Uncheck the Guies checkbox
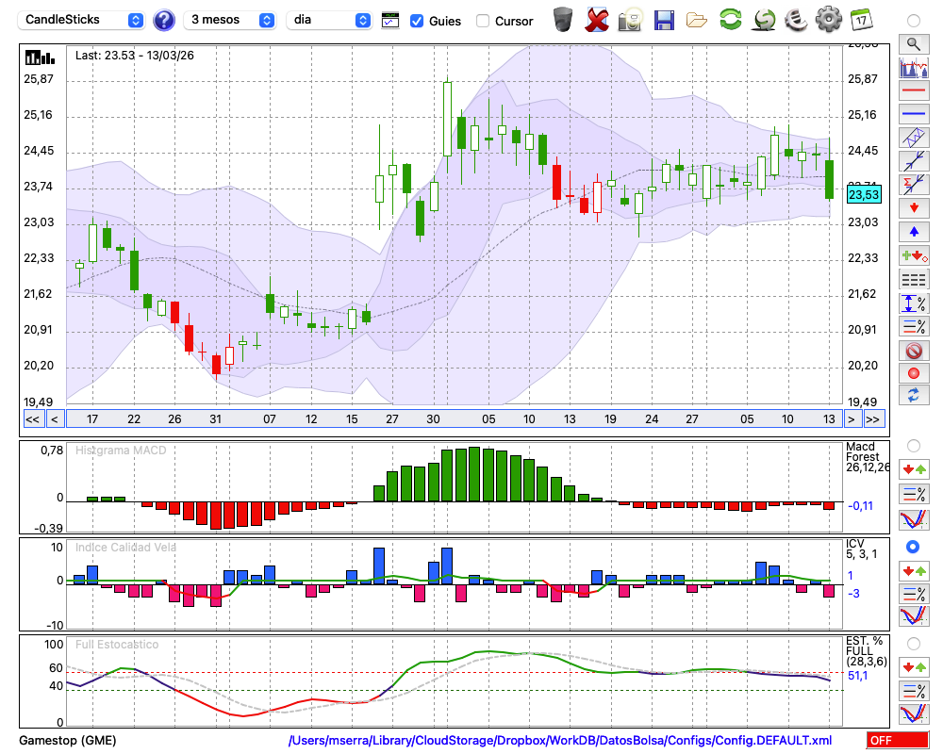Image resolution: width=943 pixels, height=754 pixels. click(417, 21)
